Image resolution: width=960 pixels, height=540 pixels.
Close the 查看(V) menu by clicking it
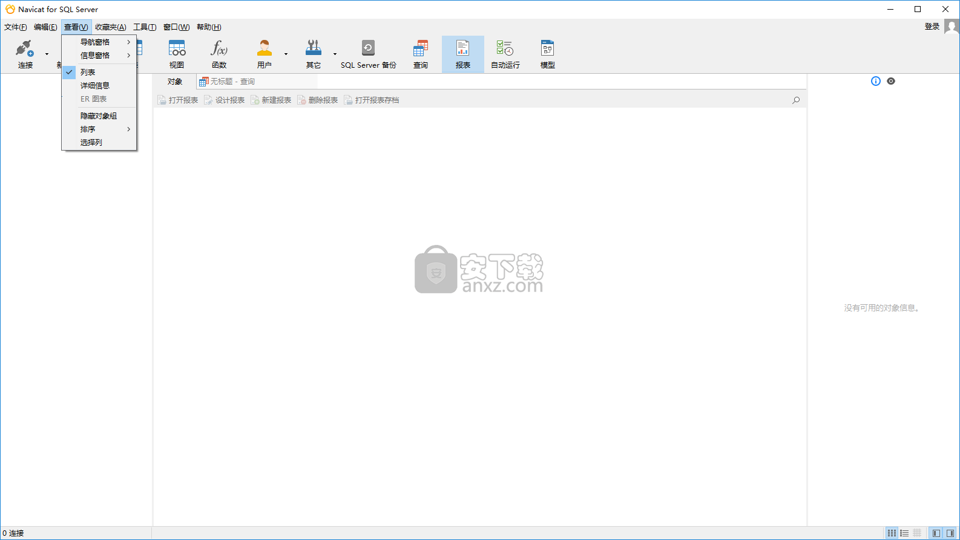tap(76, 27)
